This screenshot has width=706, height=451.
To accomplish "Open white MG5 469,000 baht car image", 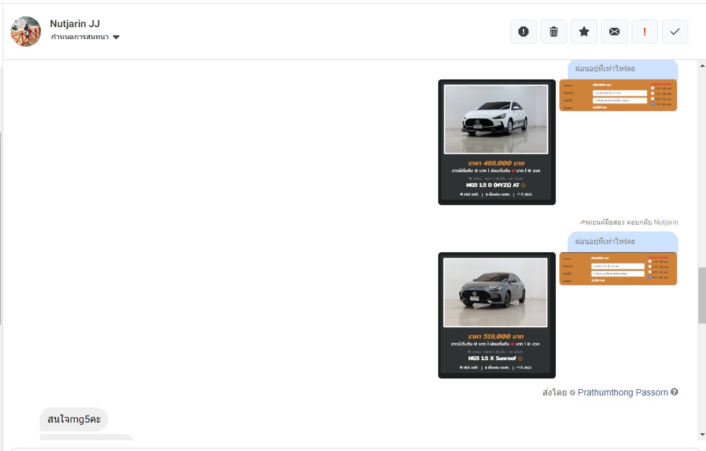I will tap(496, 142).
